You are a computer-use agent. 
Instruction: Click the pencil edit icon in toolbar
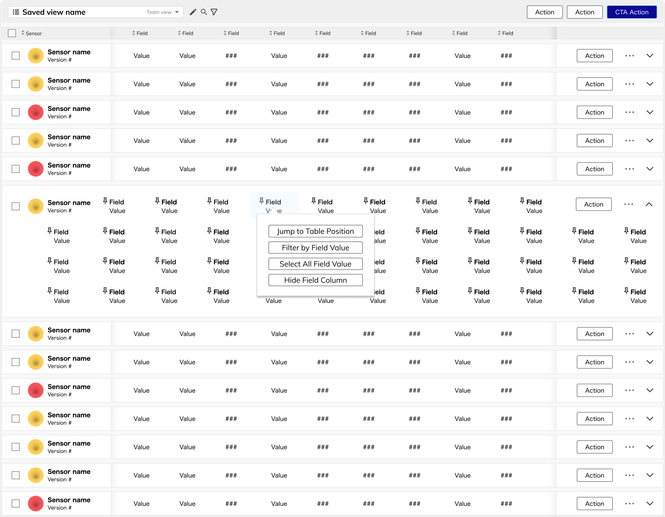[x=193, y=12]
